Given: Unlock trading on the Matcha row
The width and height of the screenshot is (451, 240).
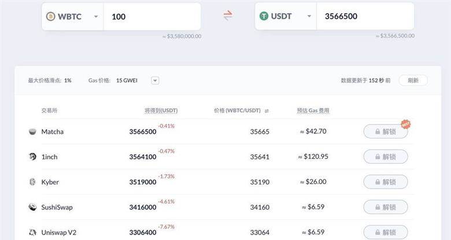Looking at the screenshot, I should point(386,132).
